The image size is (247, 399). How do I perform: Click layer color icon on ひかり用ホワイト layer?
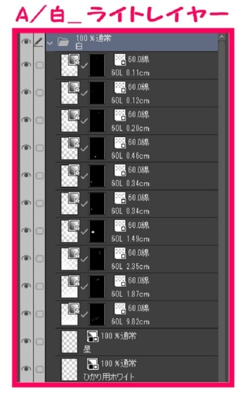tap(92, 364)
